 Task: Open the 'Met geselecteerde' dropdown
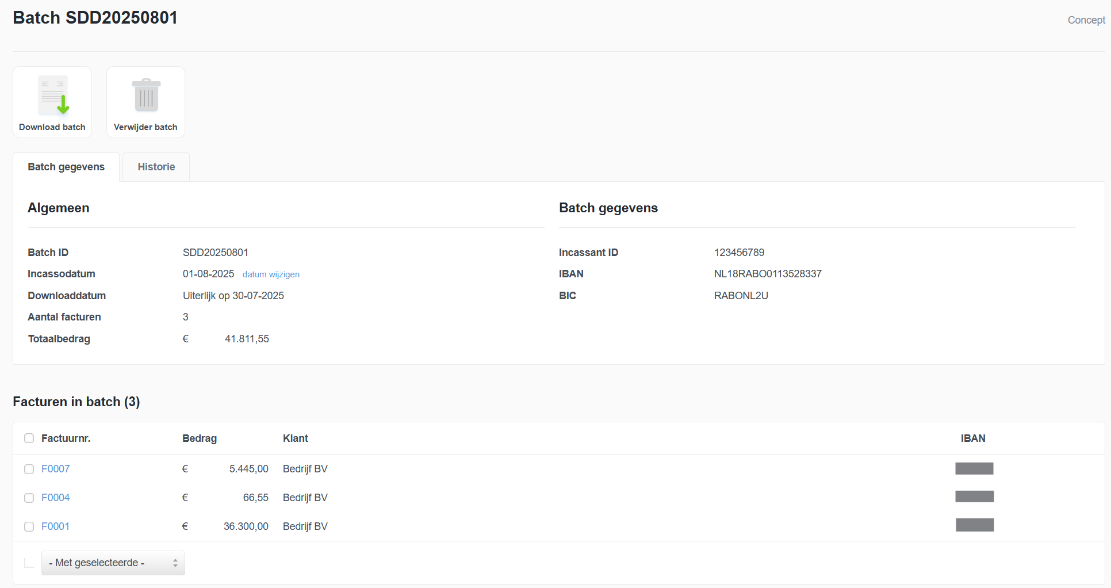113,563
